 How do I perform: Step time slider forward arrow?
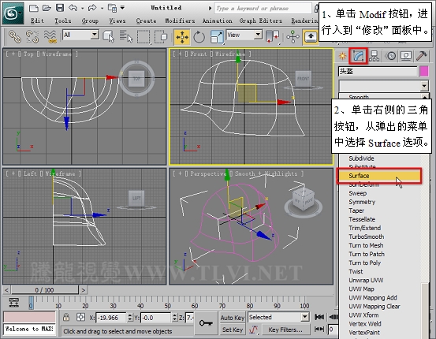point(83,290)
